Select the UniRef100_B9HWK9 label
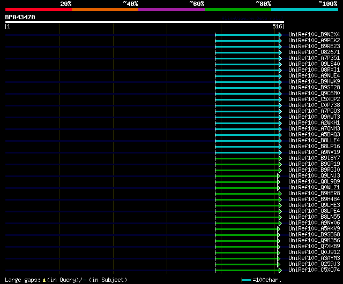Viewport: 343px width, 284px height. (314, 82)
